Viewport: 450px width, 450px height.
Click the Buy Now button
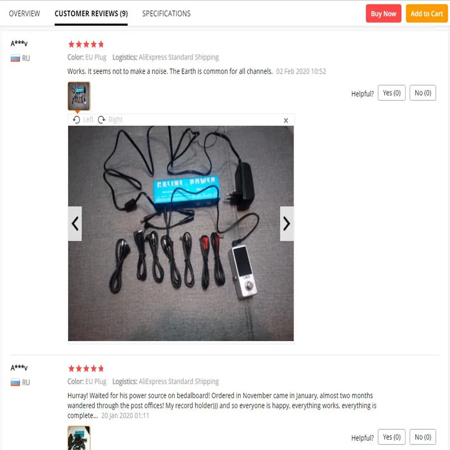click(x=384, y=13)
